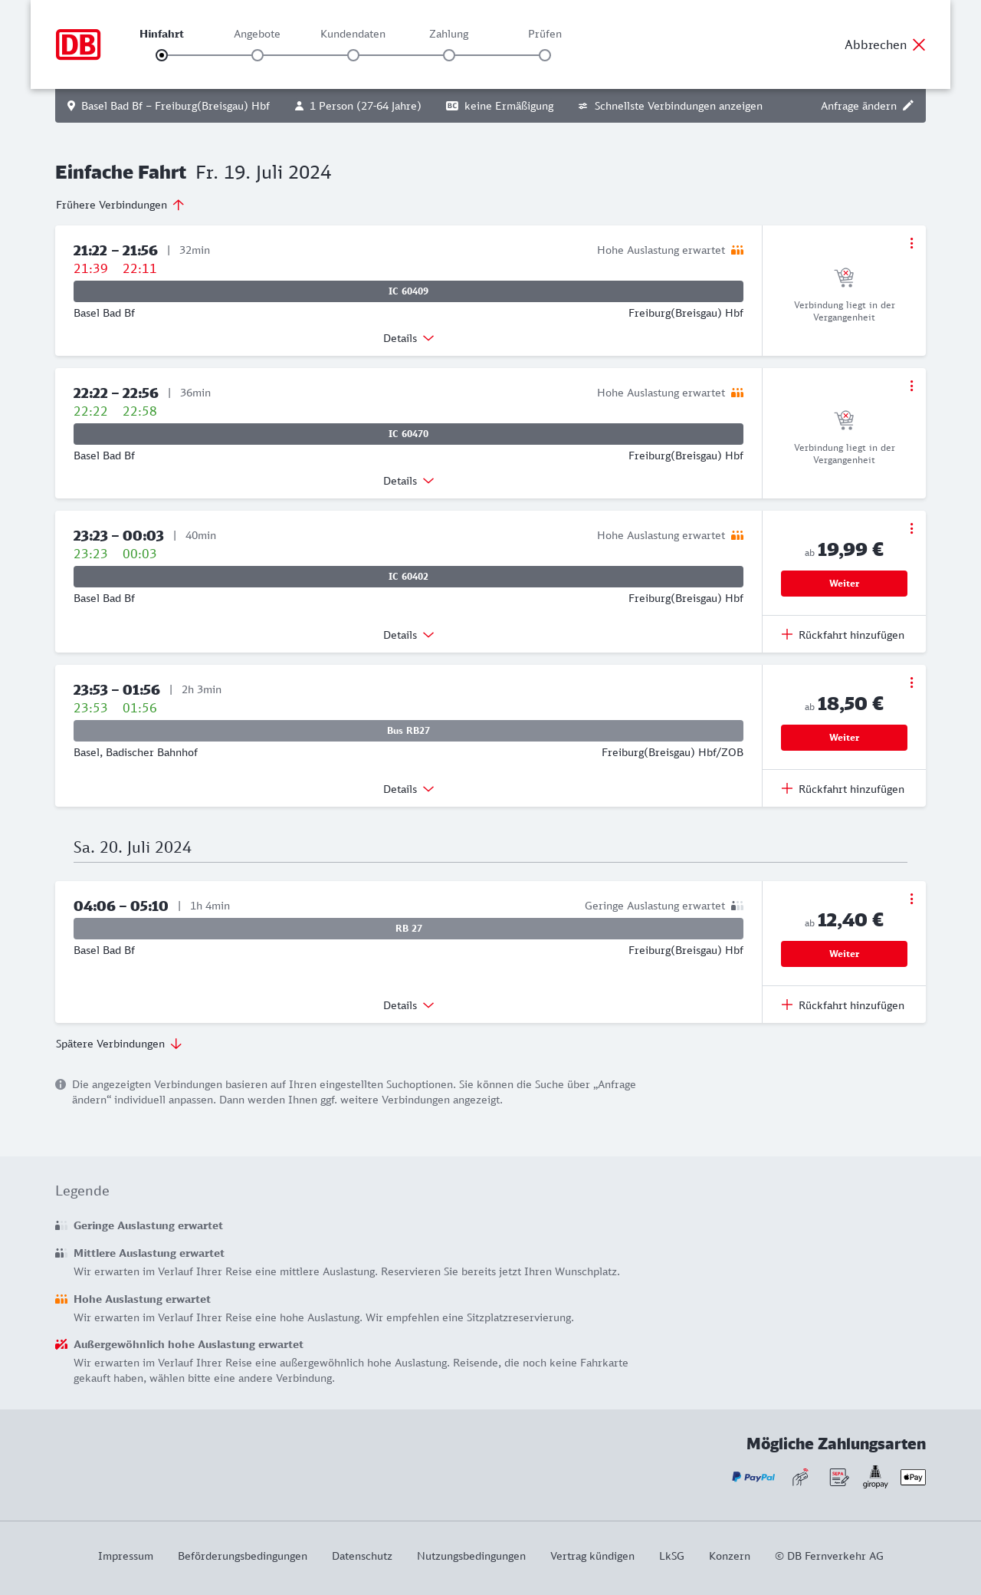The image size is (981, 1595).
Task: Click the info icon beside the search notice
Action: click(61, 1084)
